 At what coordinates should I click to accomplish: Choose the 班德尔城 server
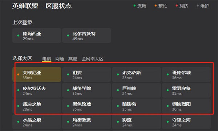click(186, 74)
